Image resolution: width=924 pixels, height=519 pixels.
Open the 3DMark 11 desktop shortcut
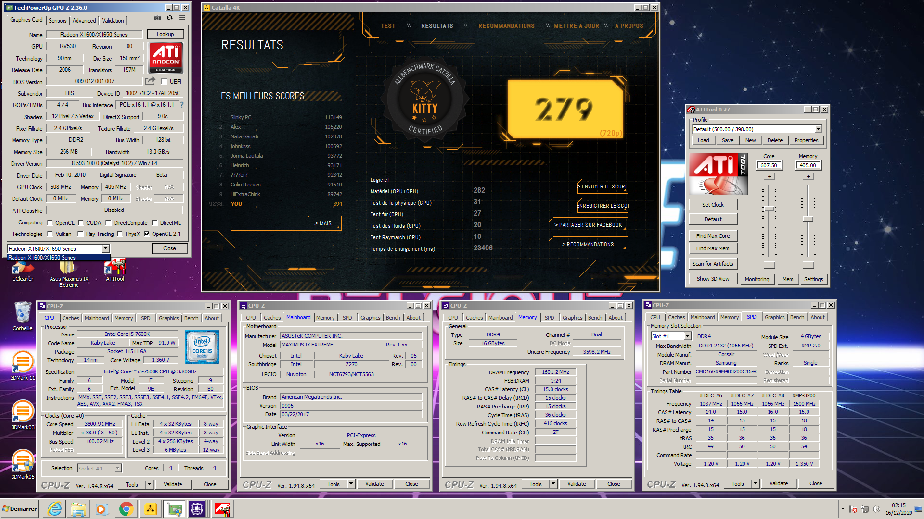23,366
